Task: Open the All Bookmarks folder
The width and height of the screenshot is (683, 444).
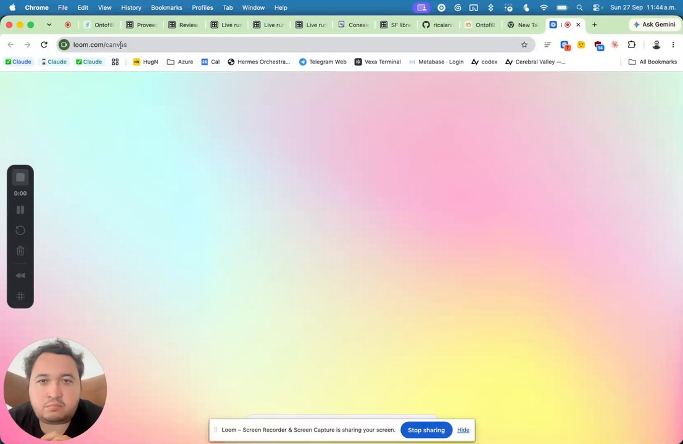Action: click(x=653, y=62)
